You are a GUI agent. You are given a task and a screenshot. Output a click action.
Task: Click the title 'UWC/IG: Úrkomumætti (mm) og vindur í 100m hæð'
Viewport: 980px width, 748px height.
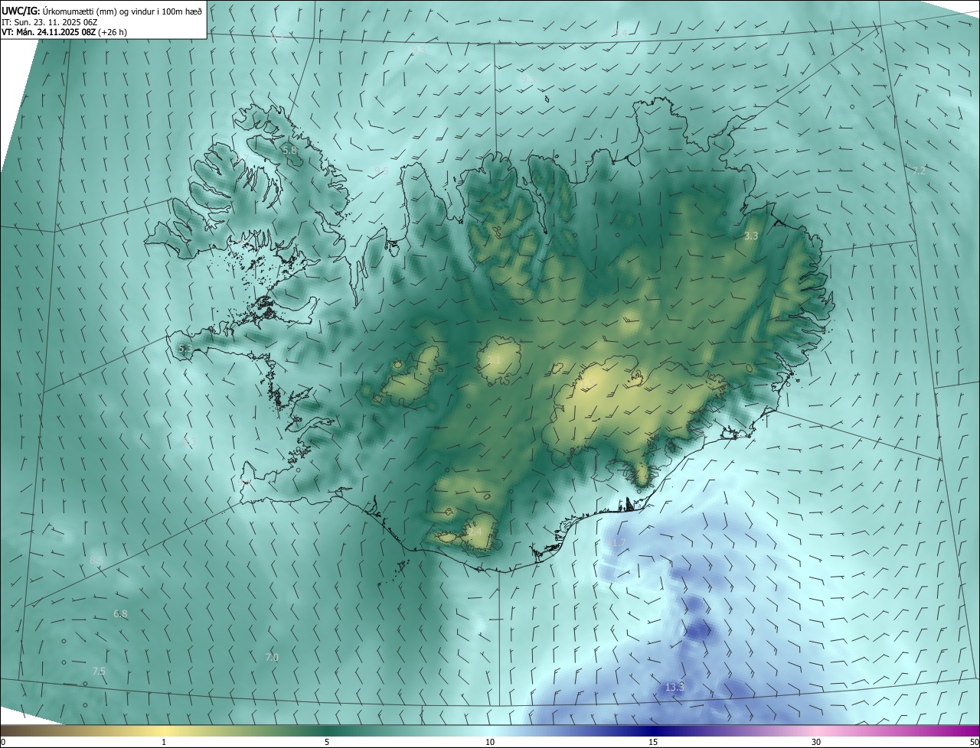click(x=102, y=10)
